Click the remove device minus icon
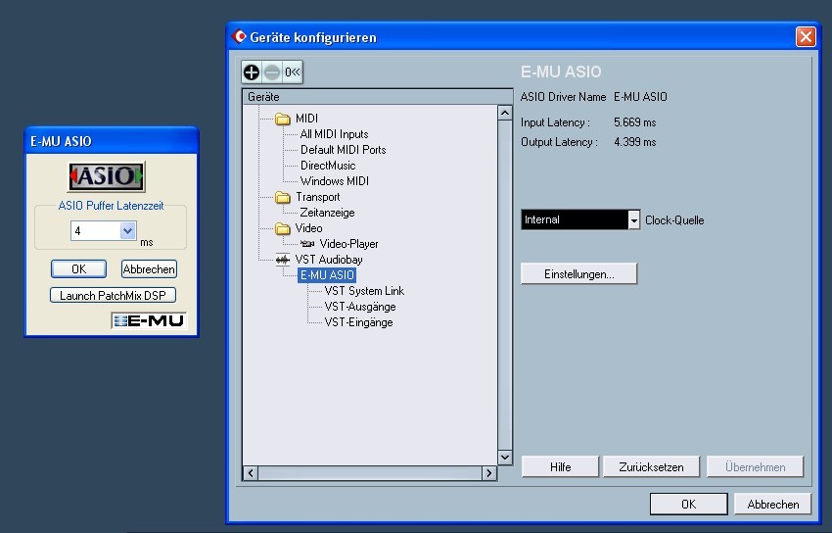 272,73
